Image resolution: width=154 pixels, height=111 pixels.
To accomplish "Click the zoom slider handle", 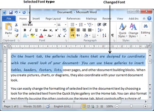I will tap(131, 106).
